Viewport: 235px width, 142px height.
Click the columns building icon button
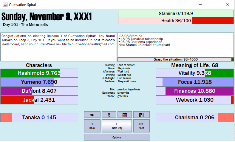141,115
